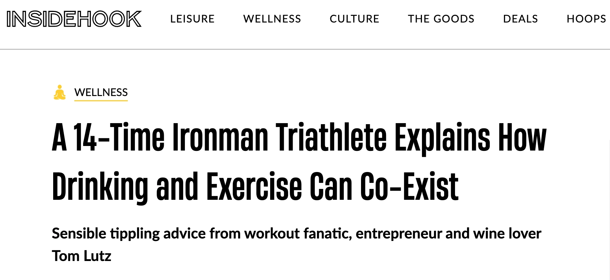
Task: Click the InsideHook logo
Action: pos(74,19)
